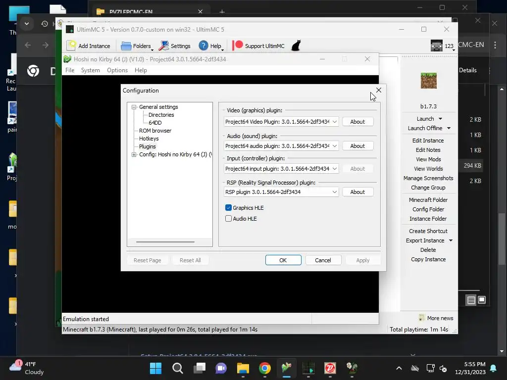Switch to UltimMC taskbar icon

[308, 368]
